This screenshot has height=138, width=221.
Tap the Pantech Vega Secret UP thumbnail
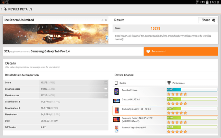pyautogui.click(x=116, y=129)
